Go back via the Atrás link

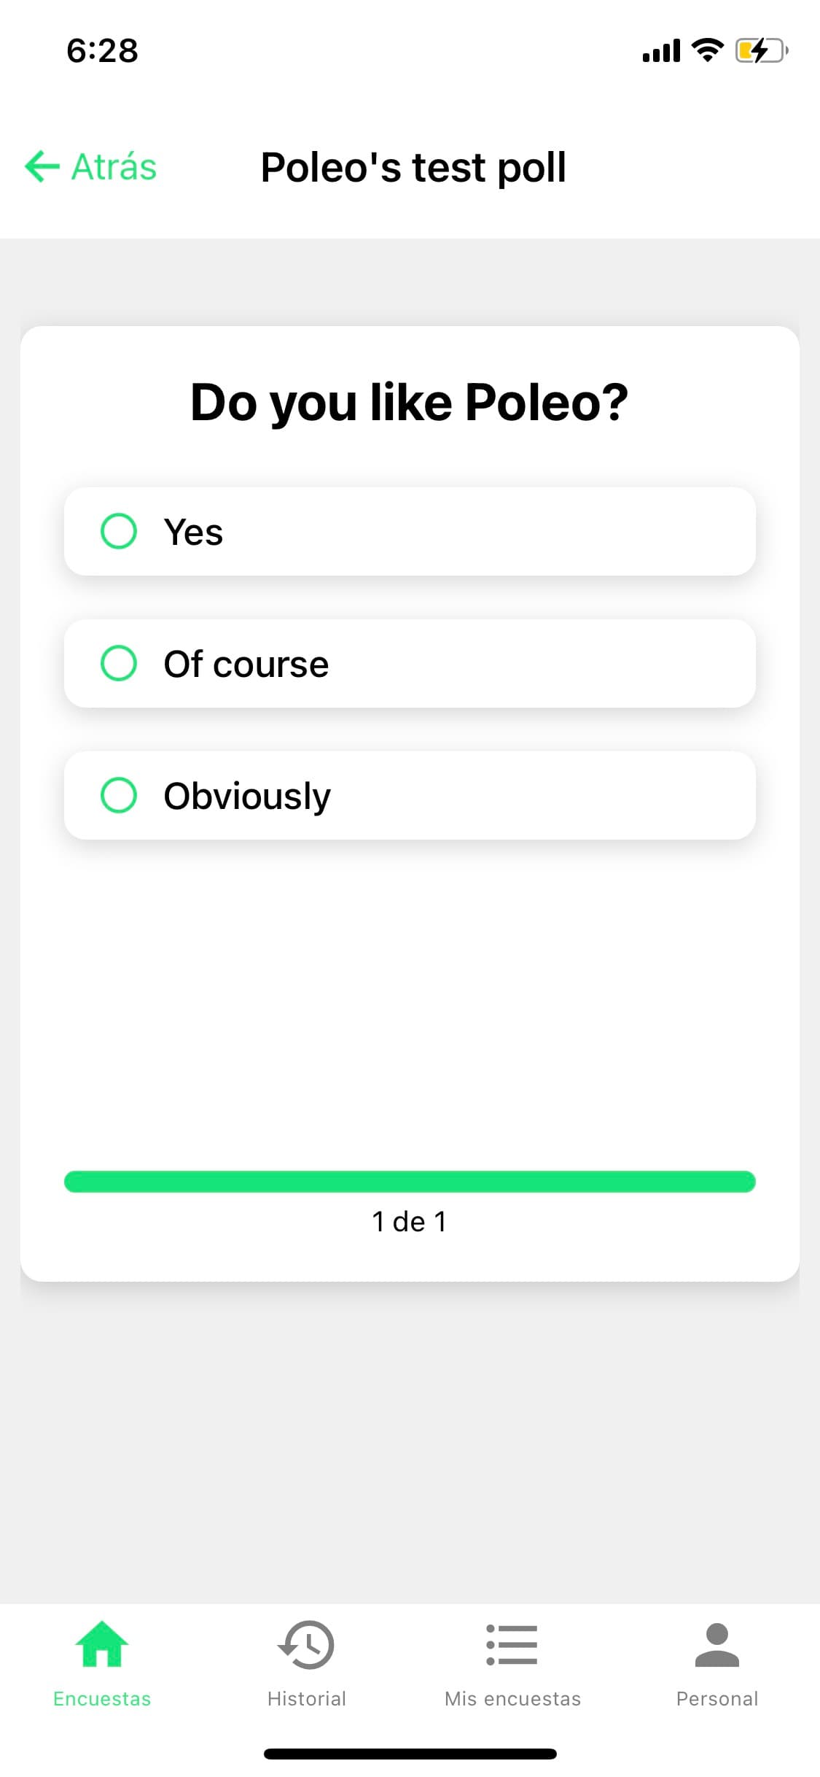tap(114, 166)
